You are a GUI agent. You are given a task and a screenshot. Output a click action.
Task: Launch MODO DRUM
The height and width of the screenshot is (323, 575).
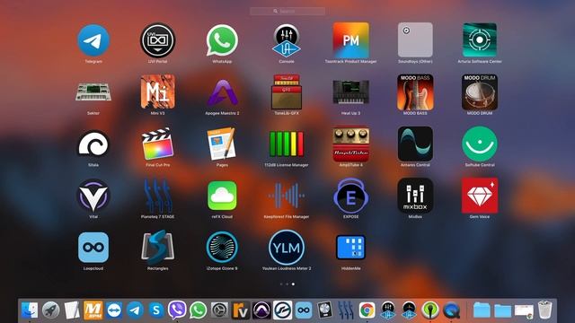(480, 92)
